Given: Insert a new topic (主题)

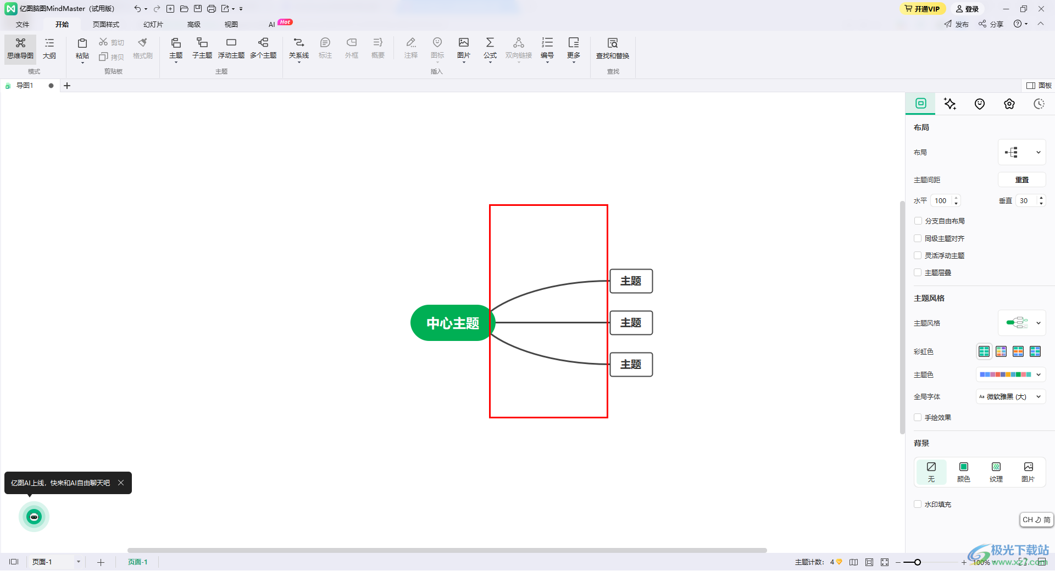Looking at the screenshot, I should tap(176, 49).
